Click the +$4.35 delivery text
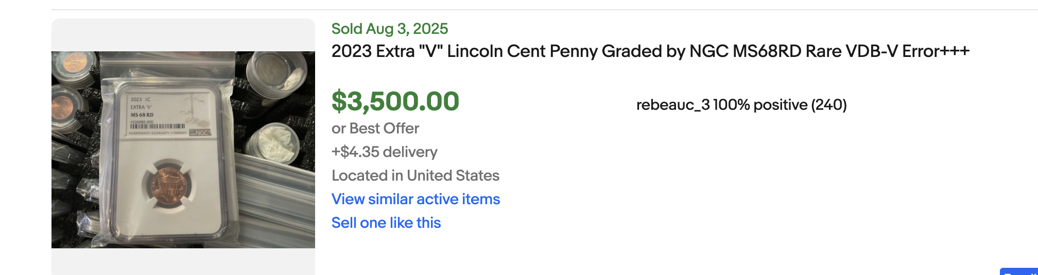This screenshot has height=275, width=1038. pos(384,152)
